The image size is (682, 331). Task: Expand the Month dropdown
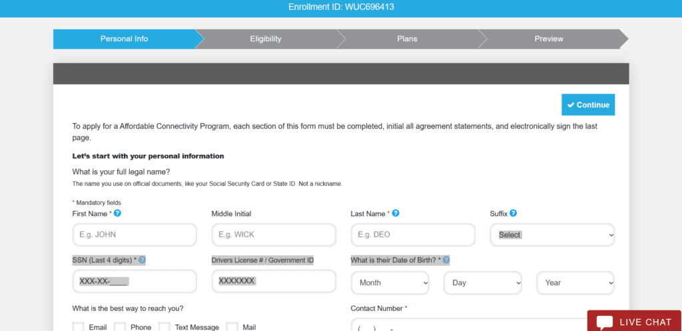[390, 282]
